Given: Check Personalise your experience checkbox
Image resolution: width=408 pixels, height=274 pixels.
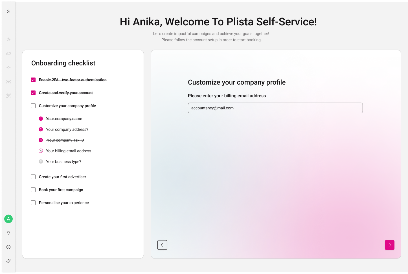Looking at the screenshot, I should click(33, 203).
